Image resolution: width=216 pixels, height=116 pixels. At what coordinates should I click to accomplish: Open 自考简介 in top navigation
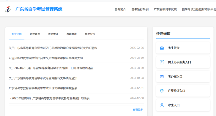click(120, 9)
